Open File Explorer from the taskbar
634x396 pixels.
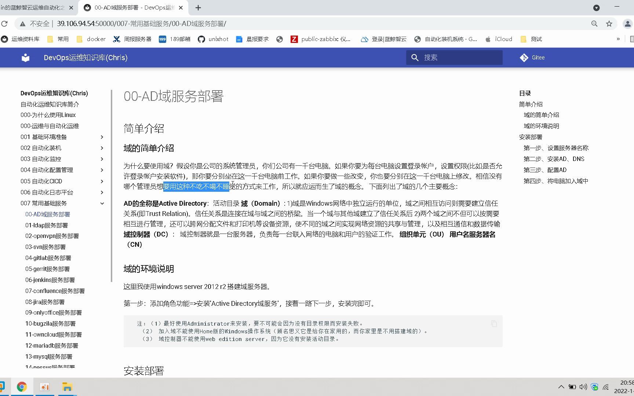coord(67,387)
